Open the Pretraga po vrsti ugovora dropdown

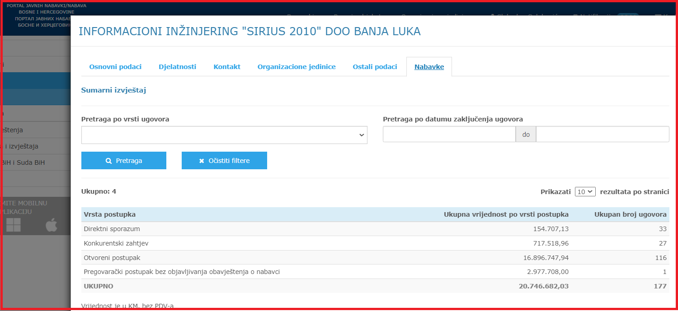coord(224,135)
